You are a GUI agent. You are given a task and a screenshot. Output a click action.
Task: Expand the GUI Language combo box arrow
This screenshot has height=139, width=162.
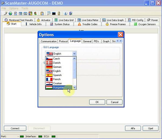point(74,54)
